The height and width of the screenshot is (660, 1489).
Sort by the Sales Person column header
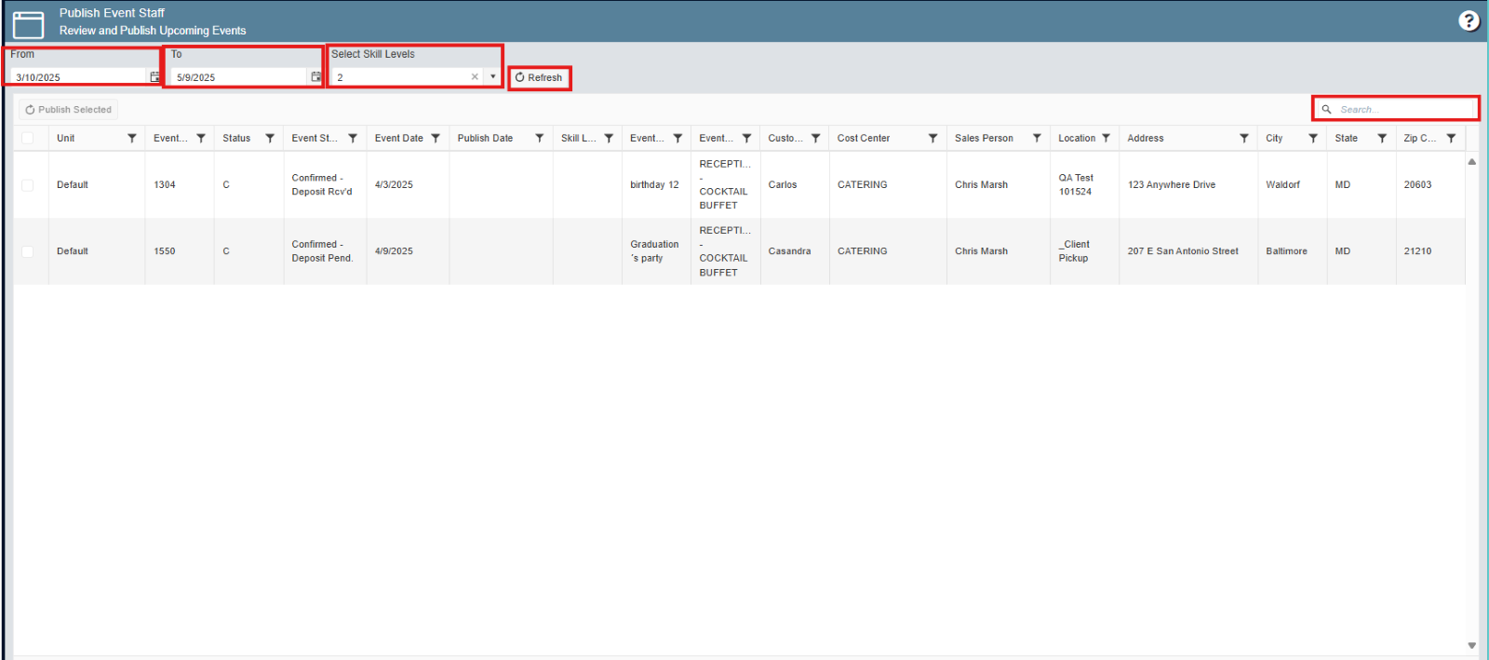(x=984, y=138)
